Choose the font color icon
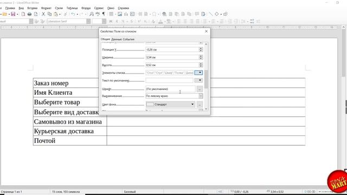The image size is (347, 195). pos(160,22)
